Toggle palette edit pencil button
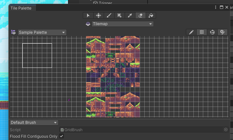The height and width of the screenshot is (140, 233). point(191,32)
